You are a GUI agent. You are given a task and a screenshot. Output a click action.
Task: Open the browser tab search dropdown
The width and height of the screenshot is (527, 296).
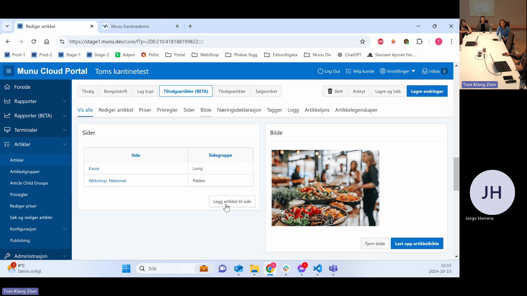7,26
